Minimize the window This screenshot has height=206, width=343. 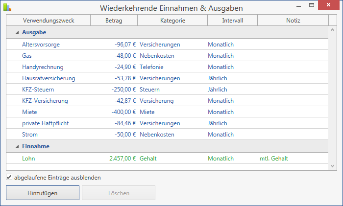pos(298,5)
